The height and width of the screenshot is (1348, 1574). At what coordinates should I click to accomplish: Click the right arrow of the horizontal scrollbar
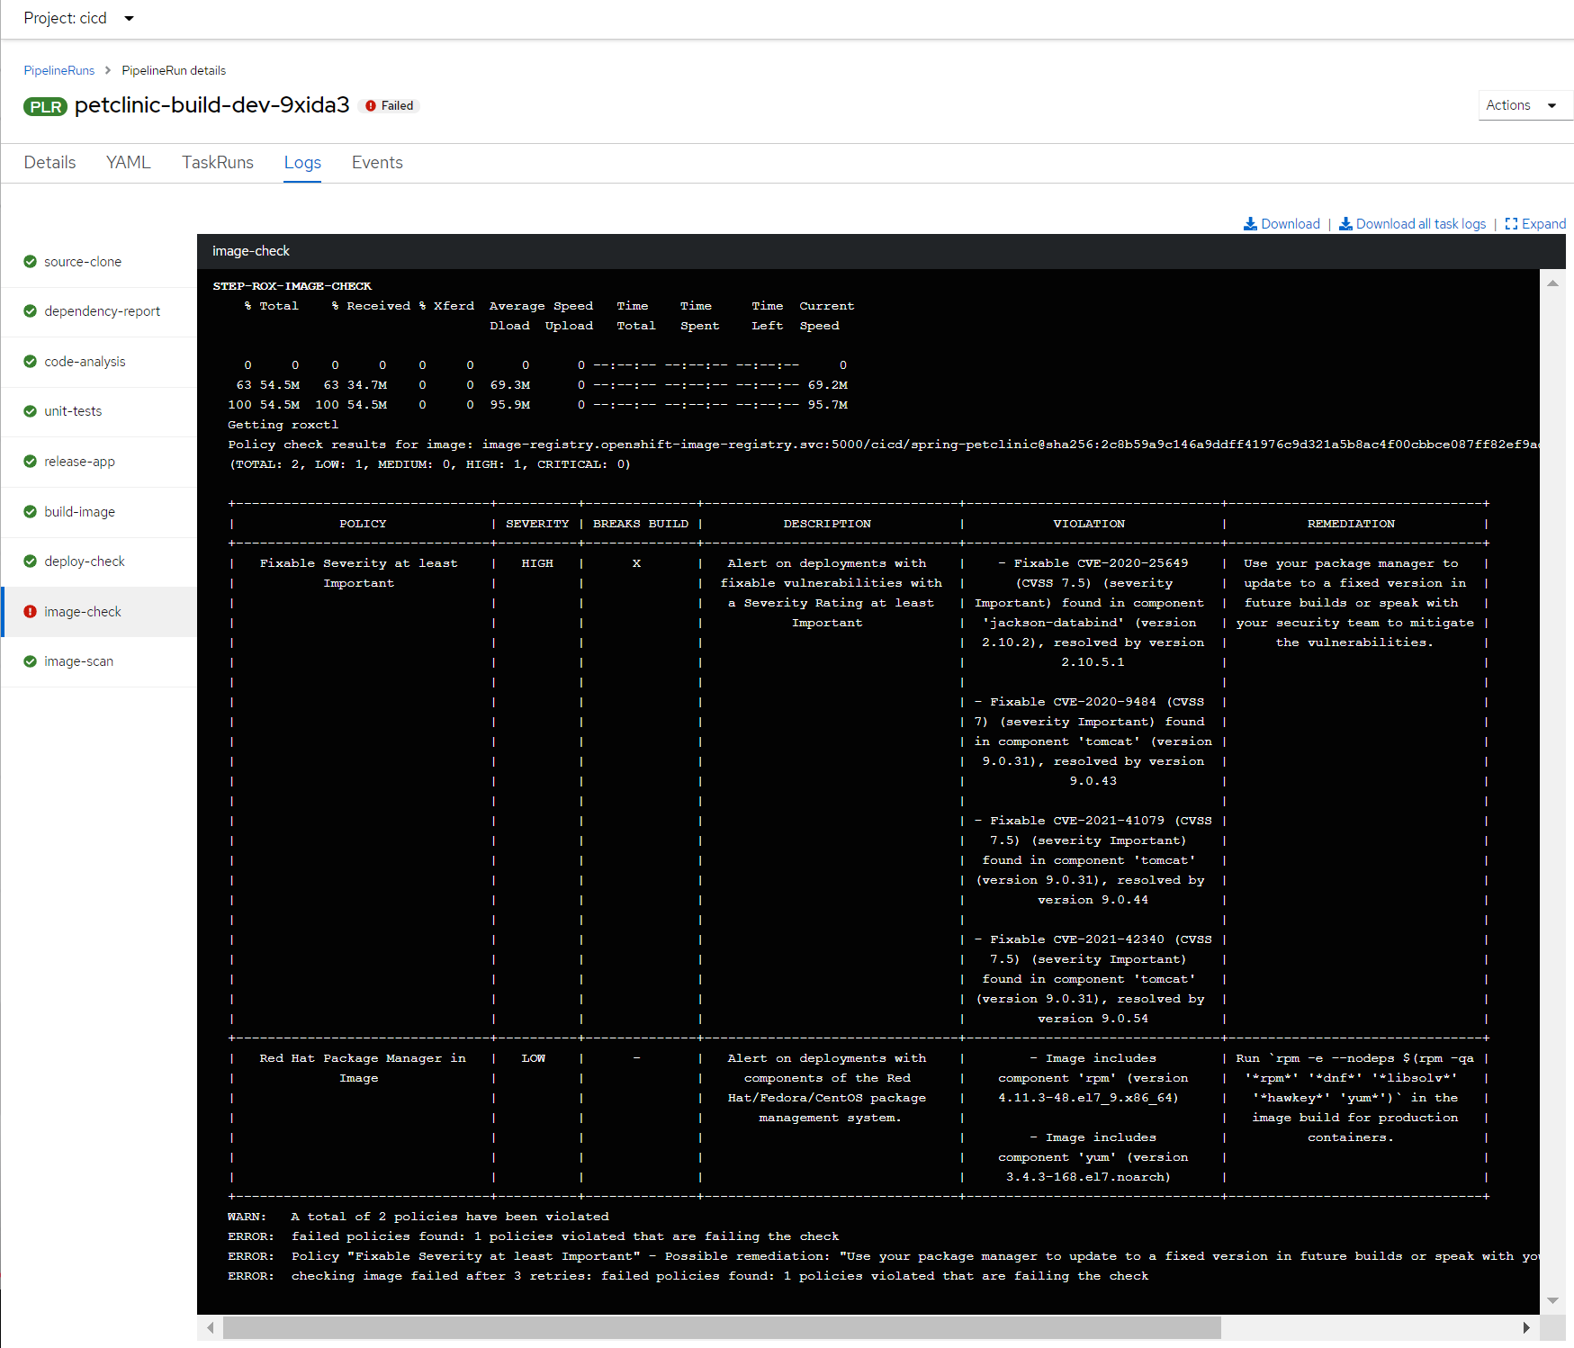pyautogui.click(x=1526, y=1327)
